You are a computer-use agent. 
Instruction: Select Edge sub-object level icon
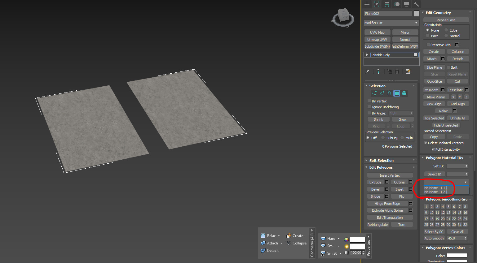click(x=382, y=93)
